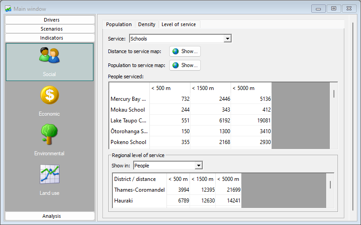Viewport: 361px width, 225px height.
Task: Expand the Show in dropdown arrow
Action: coord(199,165)
